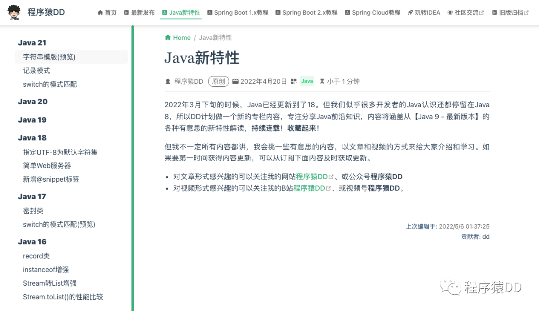The width and height of the screenshot is (539, 311).
Task: Click the book icon beside Java新特性
Action: [165, 12]
